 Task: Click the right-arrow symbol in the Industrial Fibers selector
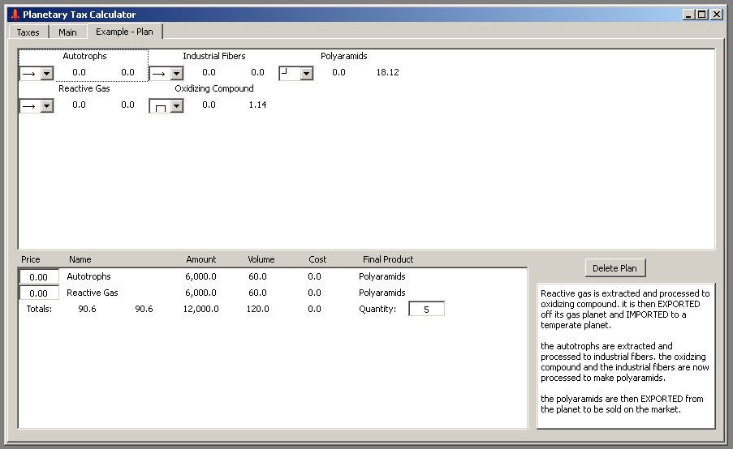point(158,73)
